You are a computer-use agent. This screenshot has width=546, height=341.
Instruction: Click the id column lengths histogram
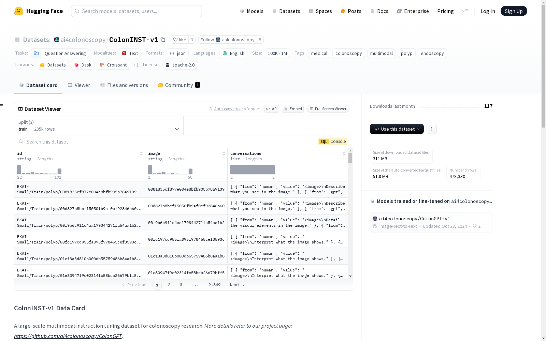coord(39,169)
